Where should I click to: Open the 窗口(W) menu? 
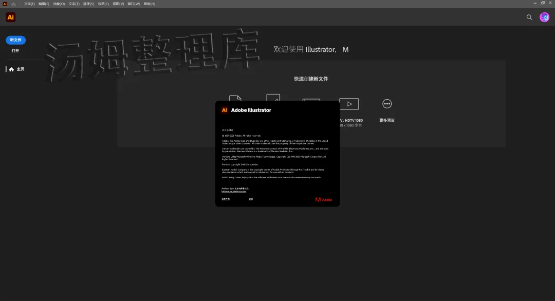[134, 4]
